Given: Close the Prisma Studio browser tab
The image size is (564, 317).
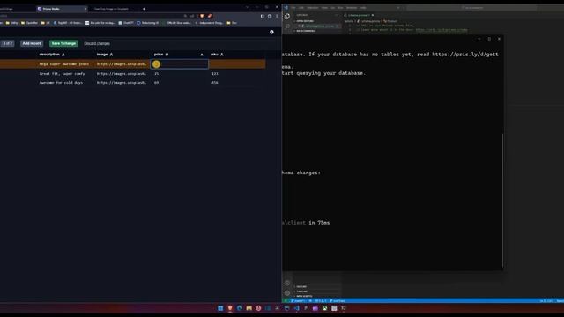Looking at the screenshot, I should coord(85,9).
